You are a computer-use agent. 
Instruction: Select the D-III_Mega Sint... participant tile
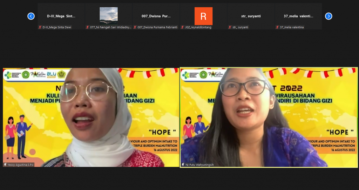pyautogui.click(x=61, y=16)
